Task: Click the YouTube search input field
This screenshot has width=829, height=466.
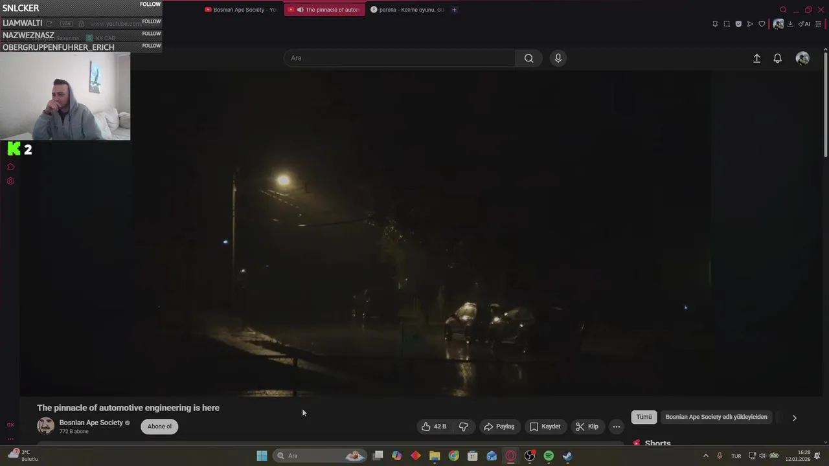Action: 400,58
